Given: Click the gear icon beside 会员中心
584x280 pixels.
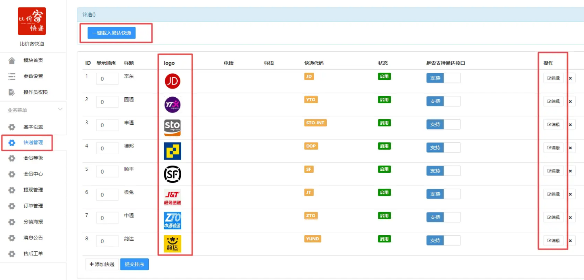Looking at the screenshot, I should click(x=12, y=174).
